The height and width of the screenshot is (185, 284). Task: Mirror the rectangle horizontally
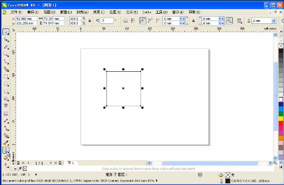[125, 21]
